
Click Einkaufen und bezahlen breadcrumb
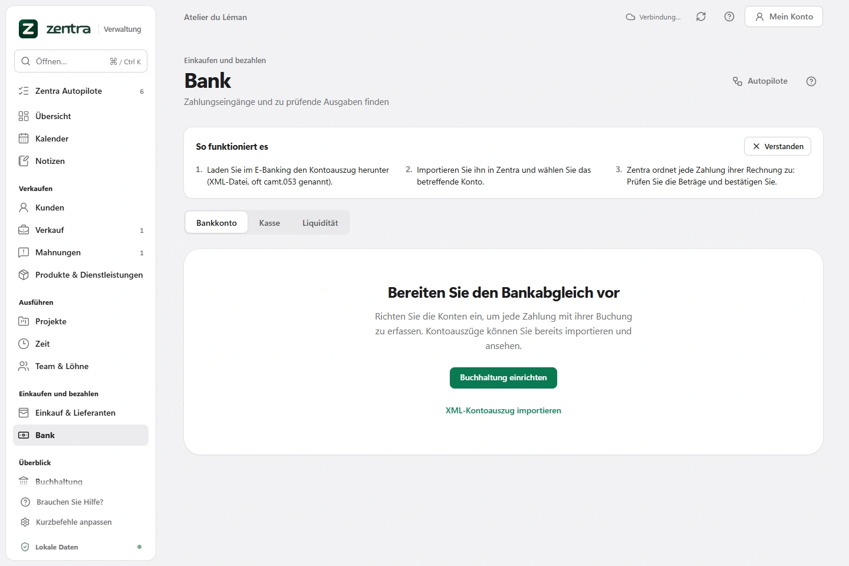(x=225, y=60)
